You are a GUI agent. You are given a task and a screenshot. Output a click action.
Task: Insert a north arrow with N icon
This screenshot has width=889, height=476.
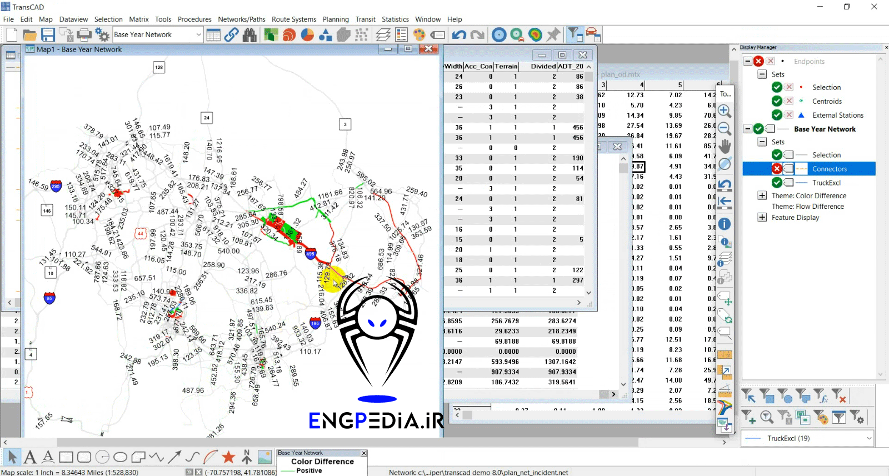click(247, 457)
